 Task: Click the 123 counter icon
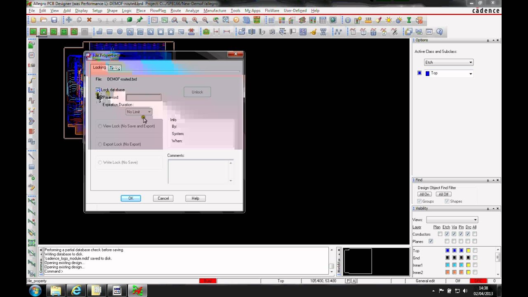coord(368,20)
